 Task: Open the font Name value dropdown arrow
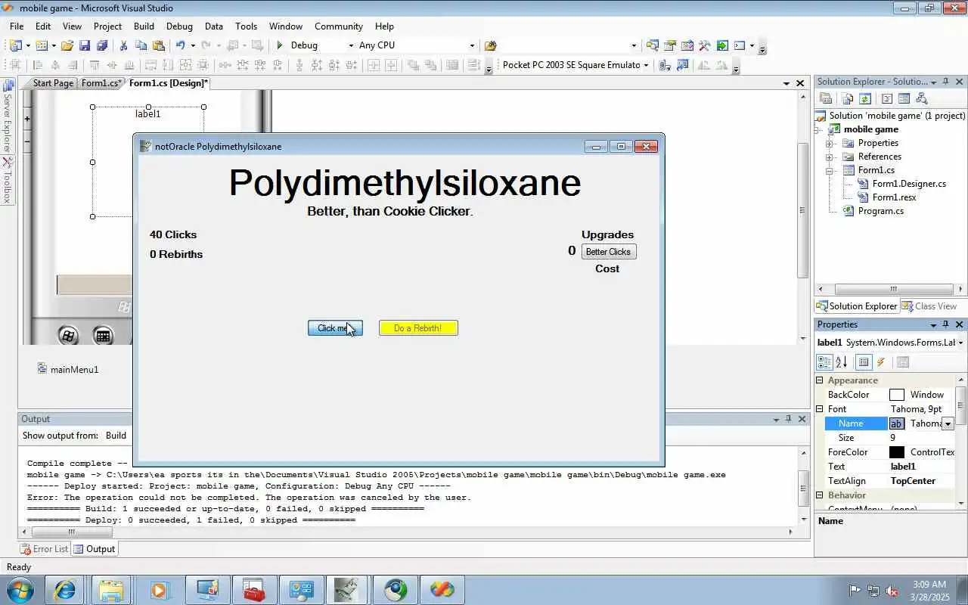pos(948,423)
